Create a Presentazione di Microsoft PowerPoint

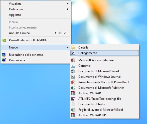[x=105, y=82]
